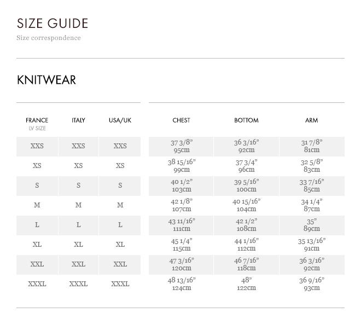Click the Size correspondence subtitle

click(x=49, y=38)
